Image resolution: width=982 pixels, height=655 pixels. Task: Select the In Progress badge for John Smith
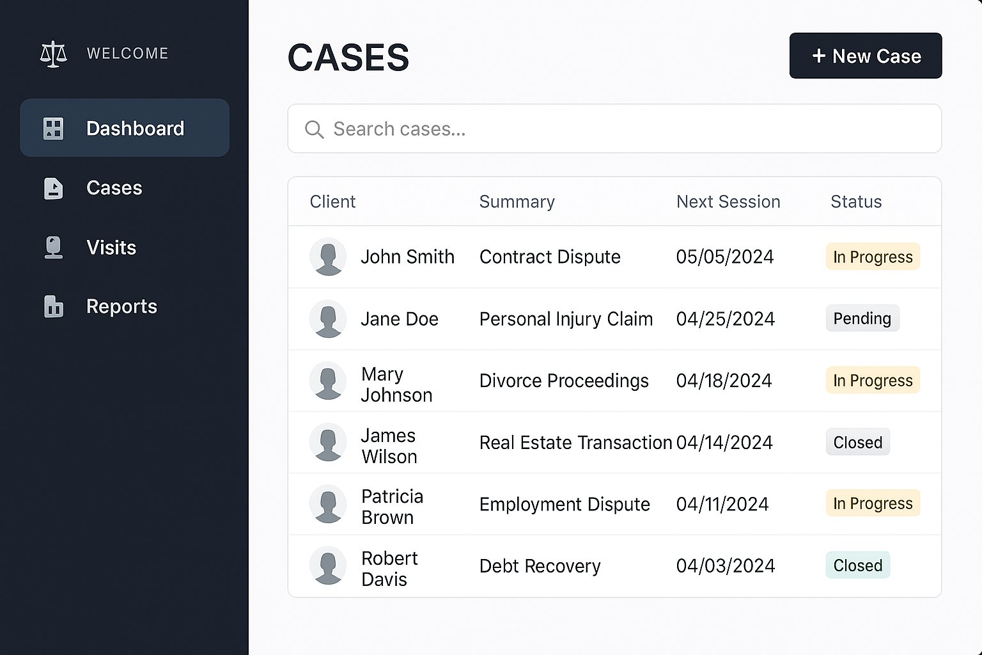tap(872, 257)
